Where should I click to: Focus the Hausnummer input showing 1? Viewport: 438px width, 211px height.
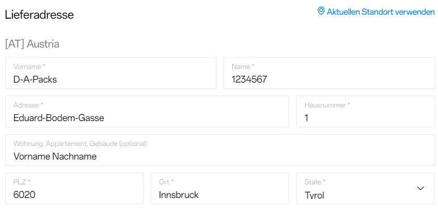[365, 111]
